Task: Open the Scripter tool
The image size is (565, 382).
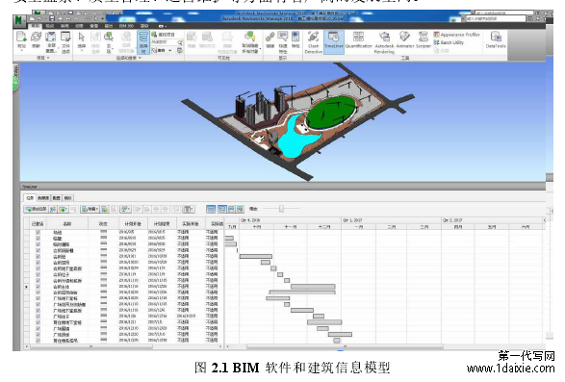Action: 424,39
